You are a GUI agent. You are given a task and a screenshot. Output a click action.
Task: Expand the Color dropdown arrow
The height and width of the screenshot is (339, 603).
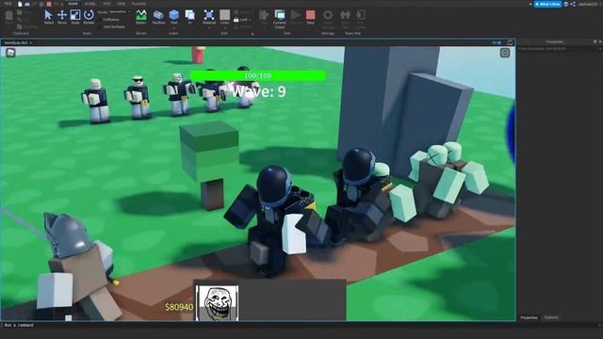tap(225, 27)
